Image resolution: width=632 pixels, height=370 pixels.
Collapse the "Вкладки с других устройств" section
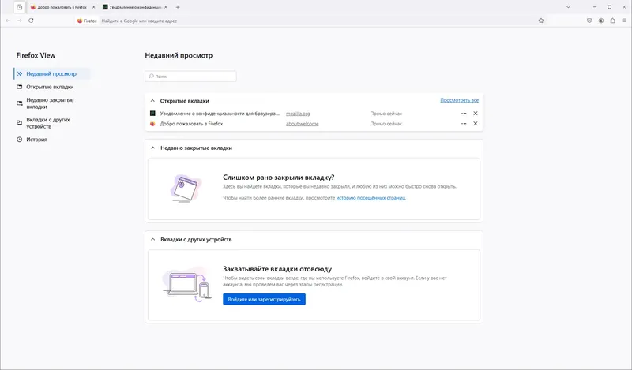point(152,239)
